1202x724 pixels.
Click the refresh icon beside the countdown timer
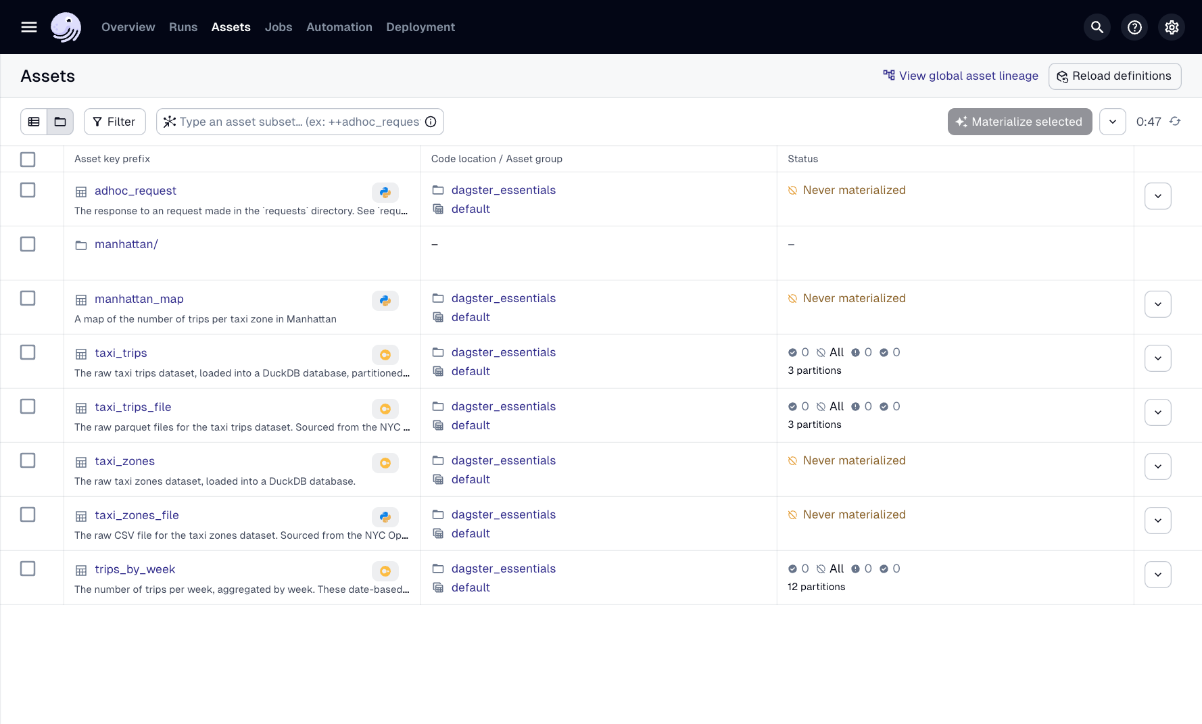(1175, 122)
